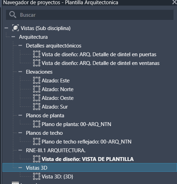Click view icon beside Vista 3D: {3D}
The image size is (177, 184).
tap(37, 176)
